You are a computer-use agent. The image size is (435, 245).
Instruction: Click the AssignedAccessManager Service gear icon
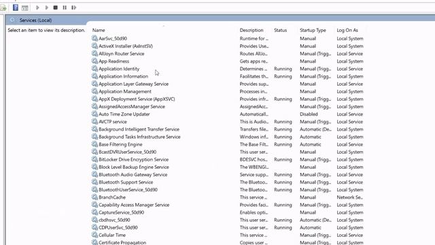click(94, 106)
